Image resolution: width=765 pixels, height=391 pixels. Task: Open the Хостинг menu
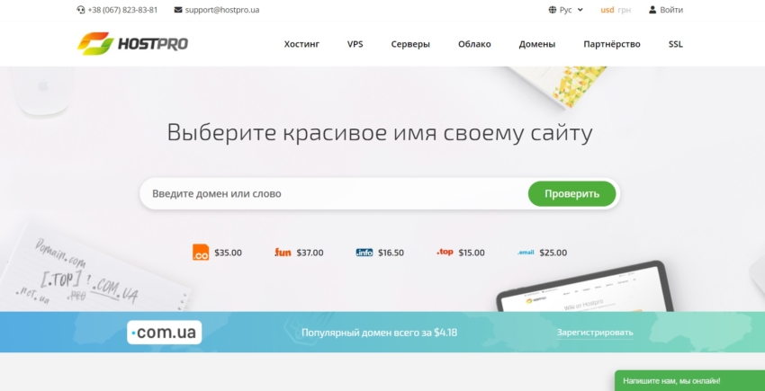click(x=301, y=44)
